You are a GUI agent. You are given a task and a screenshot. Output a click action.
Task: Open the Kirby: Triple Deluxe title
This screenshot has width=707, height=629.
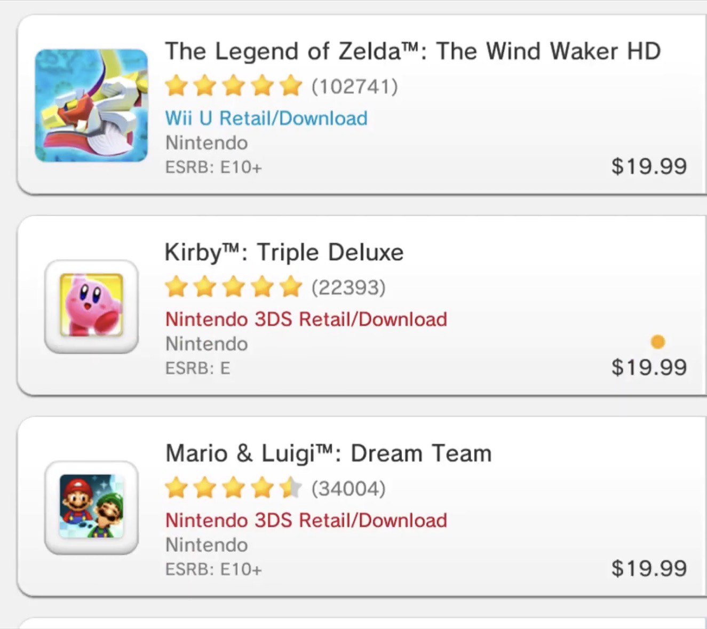pyautogui.click(x=284, y=252)
